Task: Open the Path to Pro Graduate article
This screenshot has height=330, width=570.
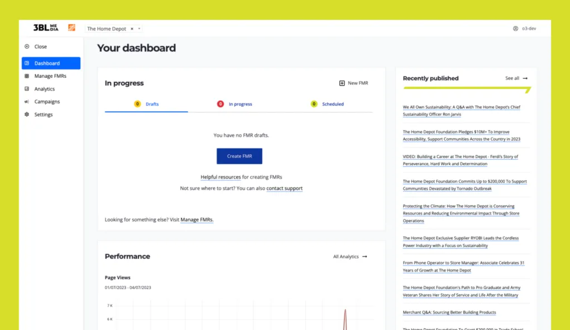Action: (461, 291)
